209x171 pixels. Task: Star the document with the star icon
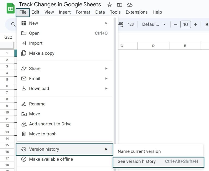click(109, 5)
